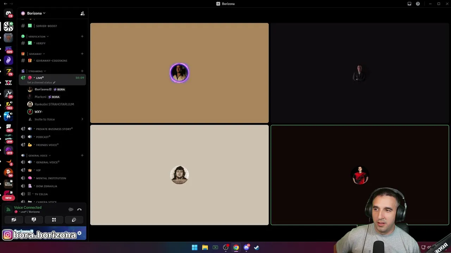This screenshot has height=253, width=451.
Task: Open Discord direct messages home icon
Action: (x=8, y=14)
